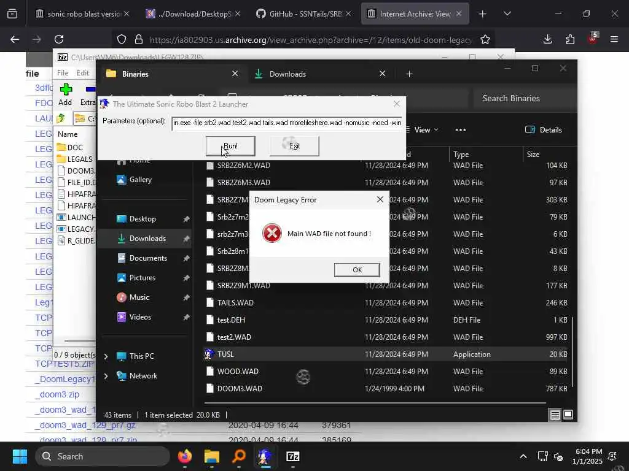Open Windows Start menu
This screenshot has width=629, height=471.
click(x=20, y=456)
